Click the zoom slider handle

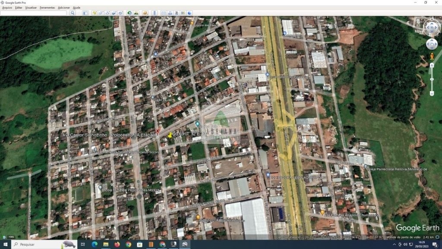pos(432,80)
